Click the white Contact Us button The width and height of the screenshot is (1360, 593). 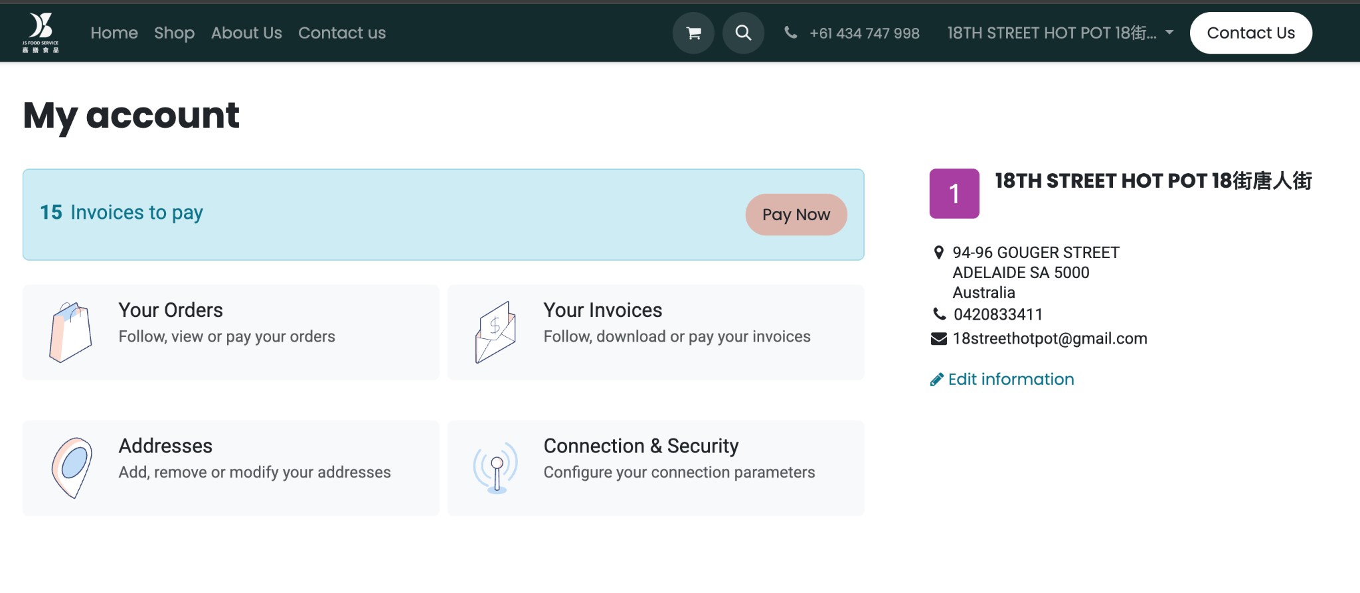coord(1251,33)
